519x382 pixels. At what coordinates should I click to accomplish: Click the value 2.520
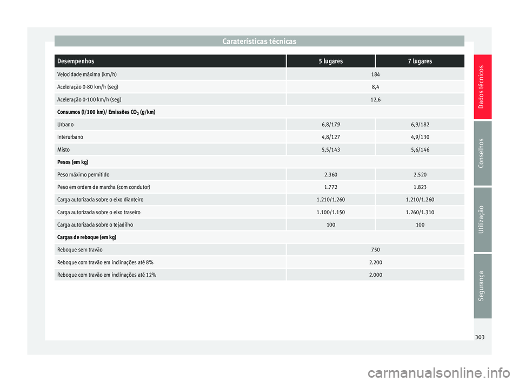[420, 175]
